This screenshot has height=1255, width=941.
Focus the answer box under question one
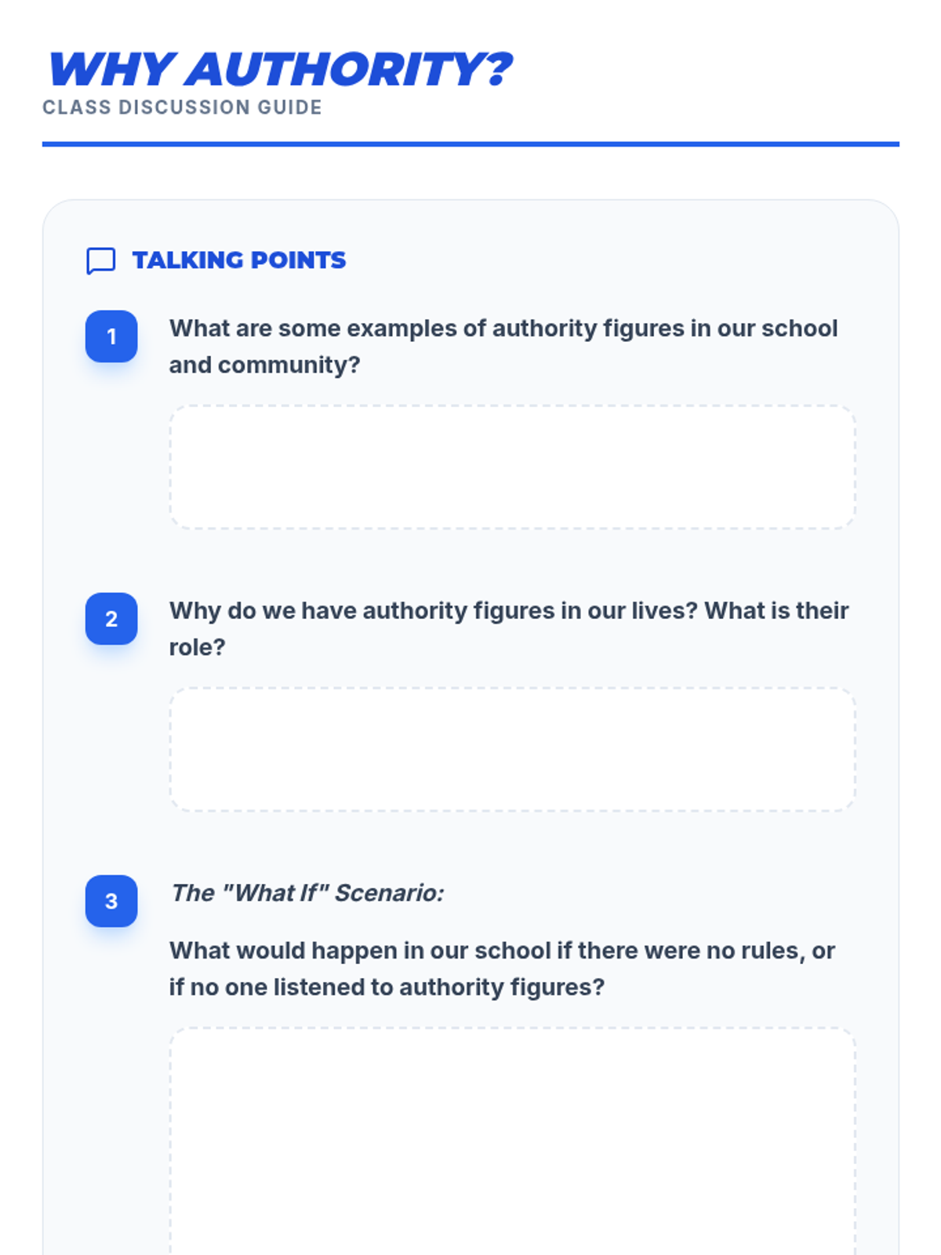[512, 467]
